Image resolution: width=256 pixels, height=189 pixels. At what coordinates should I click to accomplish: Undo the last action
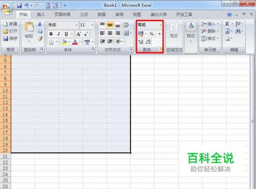point(27,6)
